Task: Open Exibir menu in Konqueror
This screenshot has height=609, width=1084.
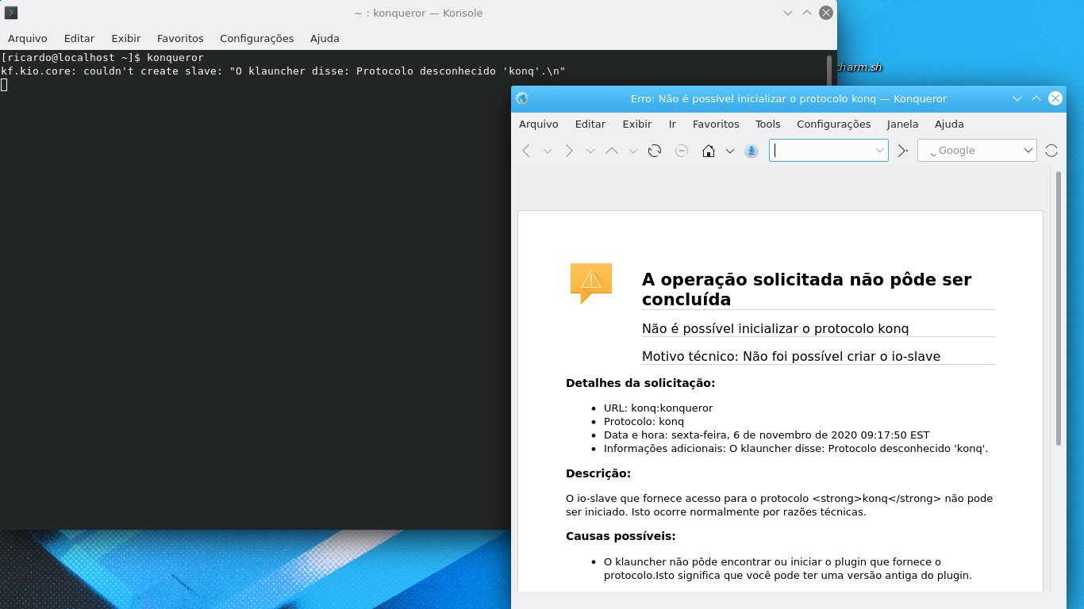Action: point(637,124)
